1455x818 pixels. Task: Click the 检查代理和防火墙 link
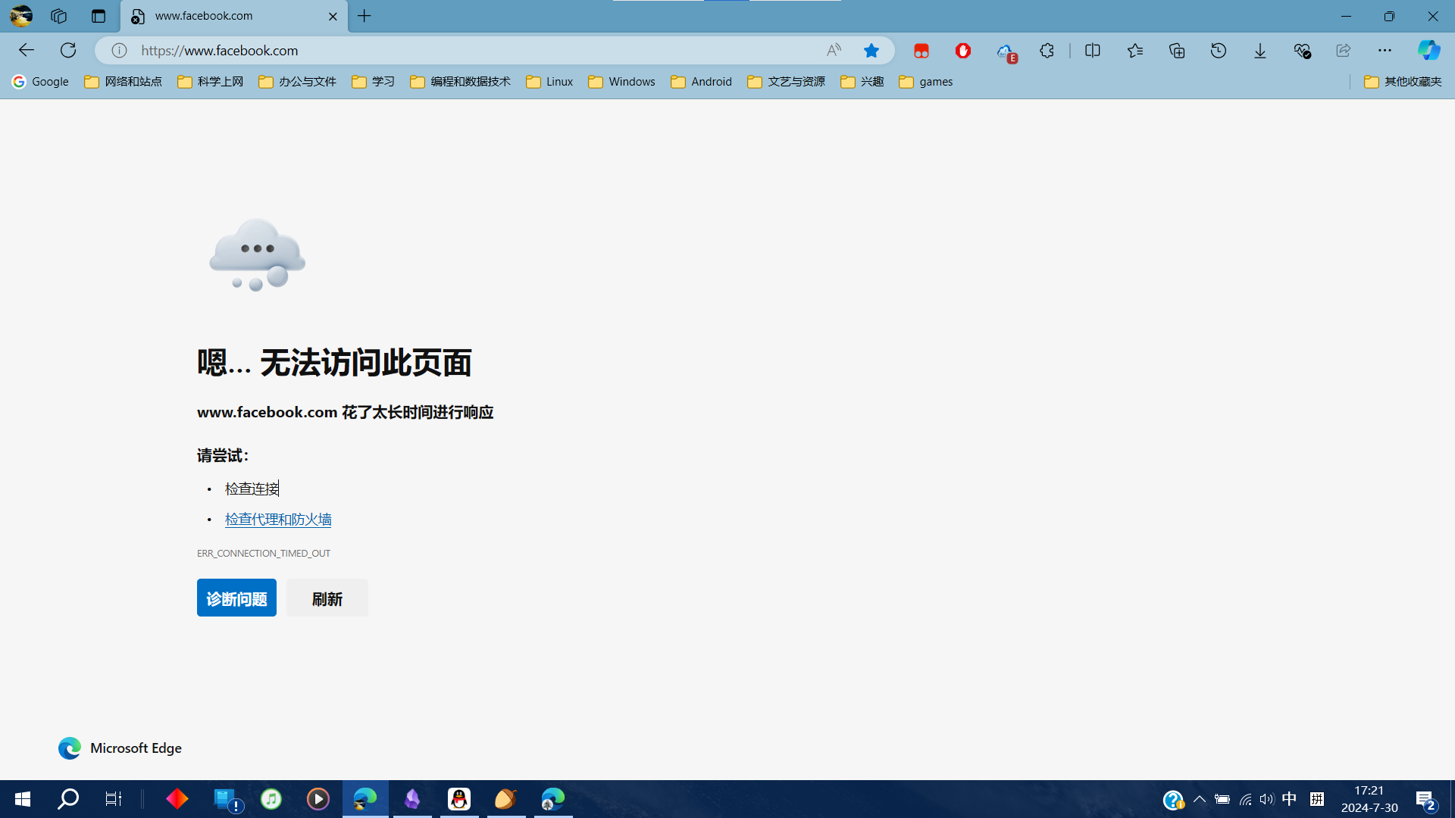pyautogui.click(x=278, y=520)
